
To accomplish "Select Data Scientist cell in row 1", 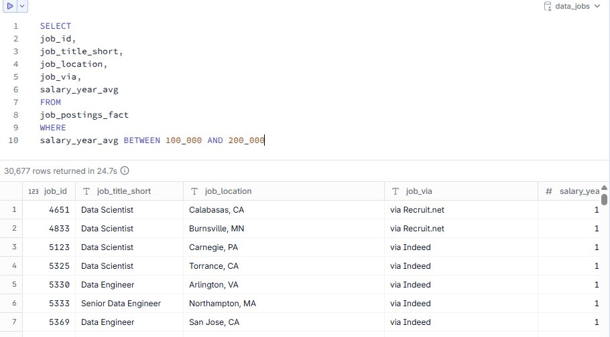I will point(129,210).
